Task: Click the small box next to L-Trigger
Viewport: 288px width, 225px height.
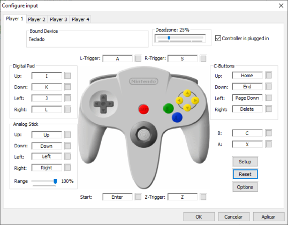Action: [138, 58]
